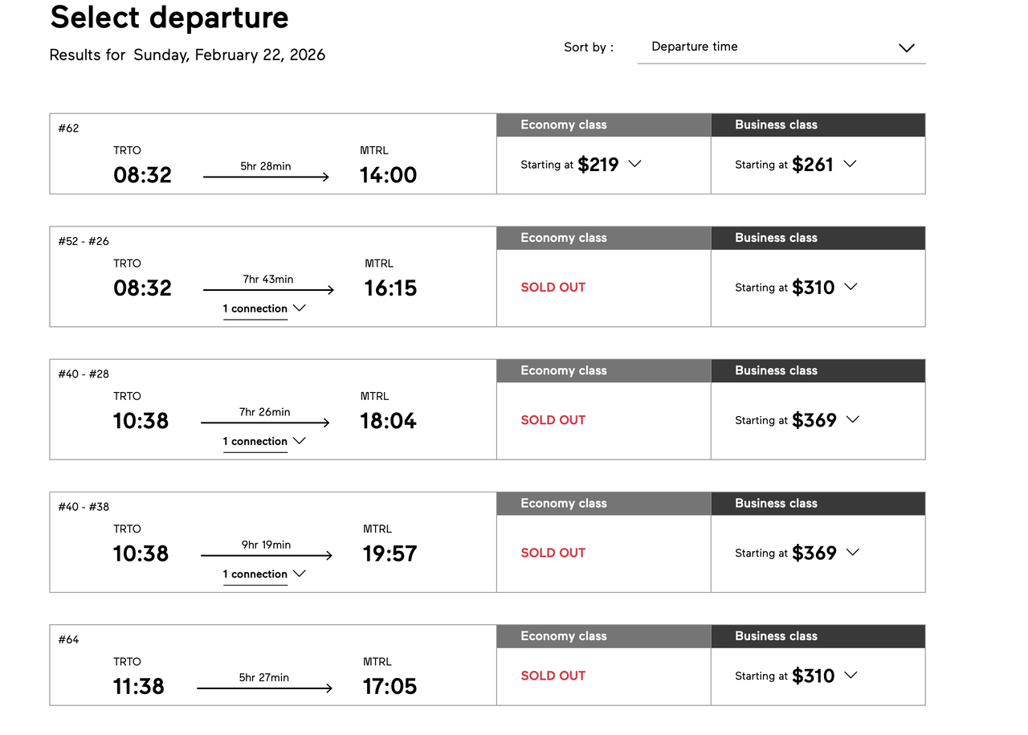The image size is (1028, 735).
Task: Expand the $219 Economy fare chevron on train #62
Action: click(x=634, y=164)
